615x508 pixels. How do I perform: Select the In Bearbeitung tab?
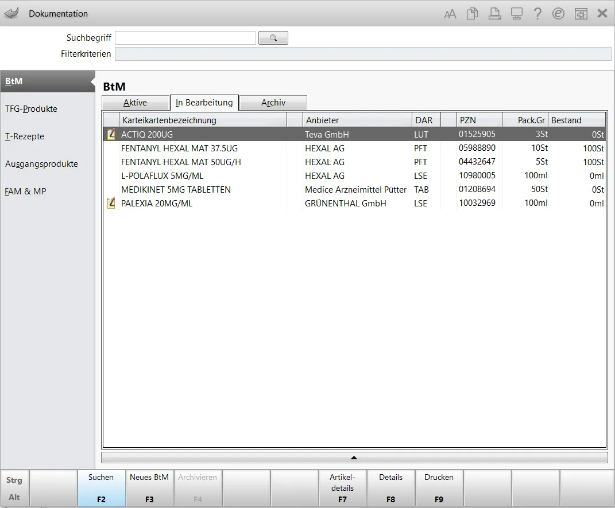tap(204, 103)
